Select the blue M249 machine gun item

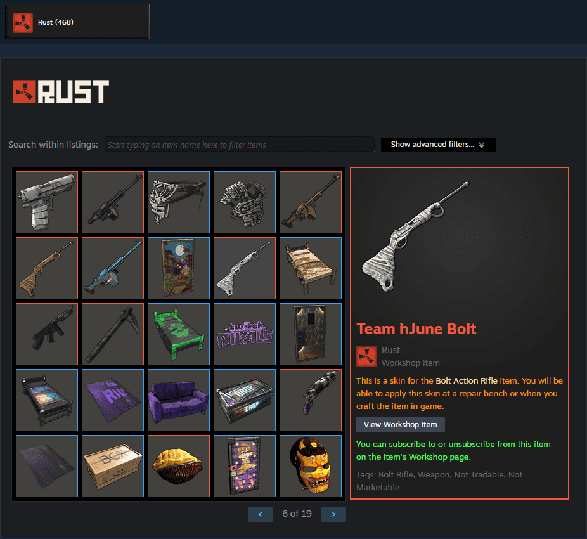pyautogui.click(x=113, y=268)
